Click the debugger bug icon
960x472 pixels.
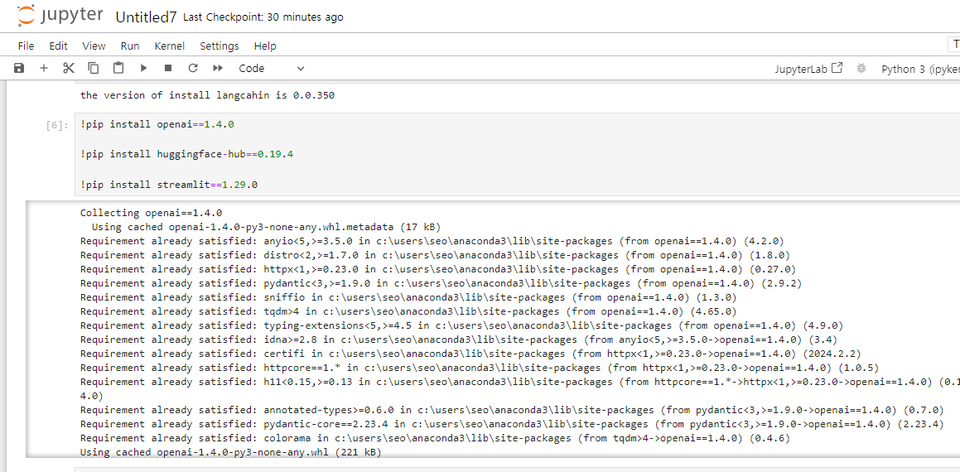[x=861, y=69]
